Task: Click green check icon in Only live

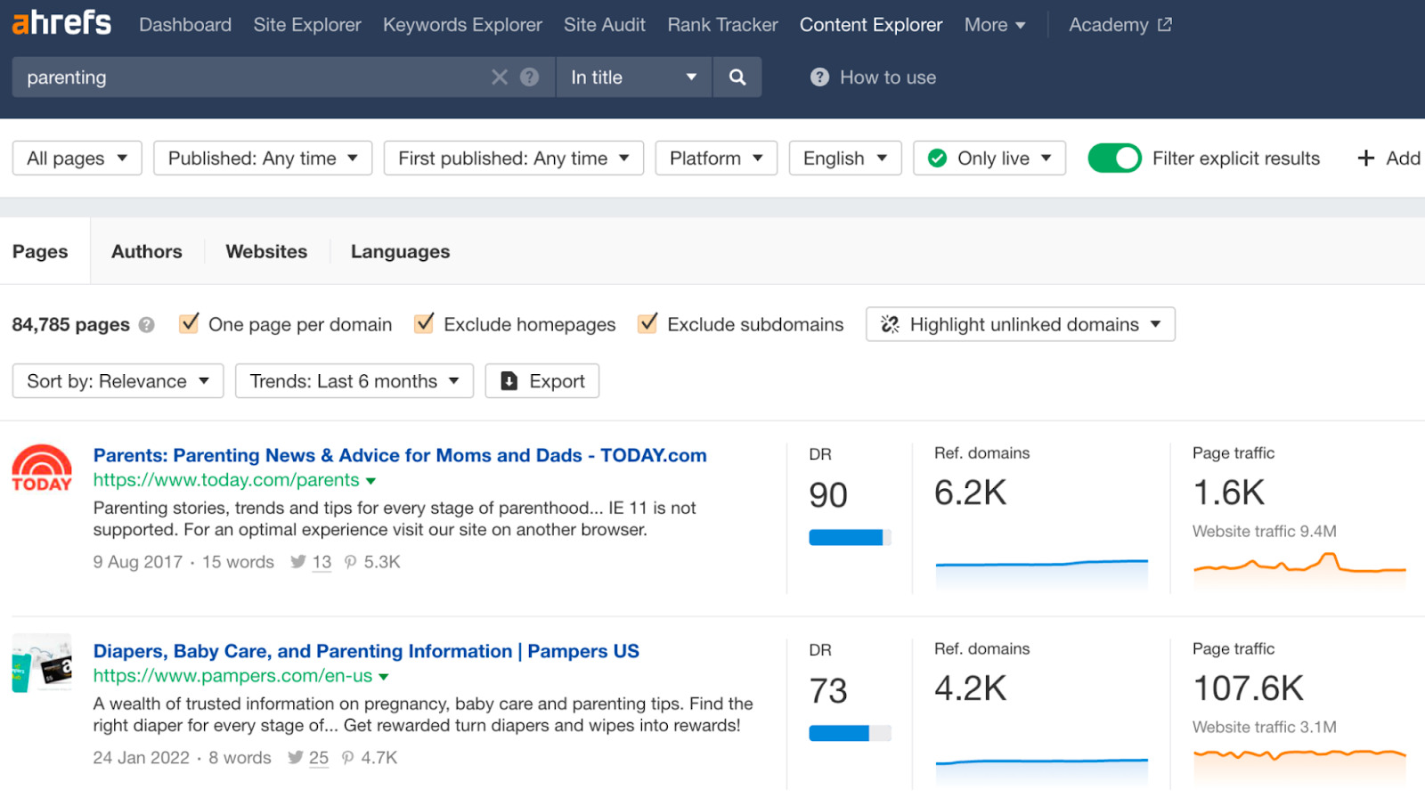Action: (x=937, y=159)
